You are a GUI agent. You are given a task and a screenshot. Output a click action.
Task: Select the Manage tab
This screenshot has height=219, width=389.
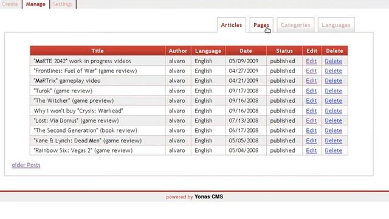[36, 4]
